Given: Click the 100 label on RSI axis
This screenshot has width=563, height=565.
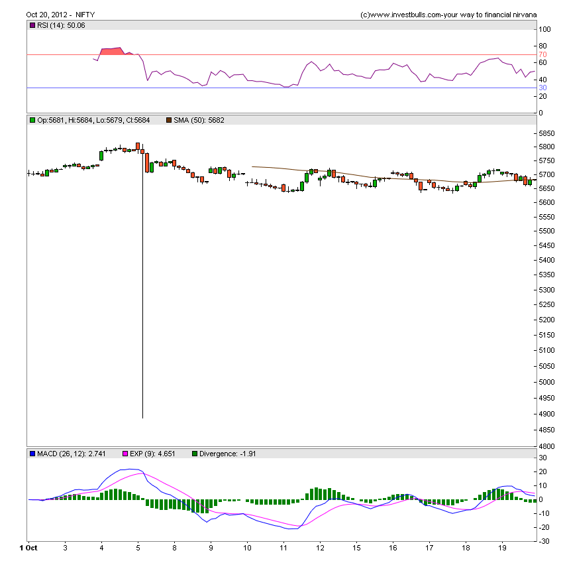Looking at the screenshot, I should (x=544, y=30).
